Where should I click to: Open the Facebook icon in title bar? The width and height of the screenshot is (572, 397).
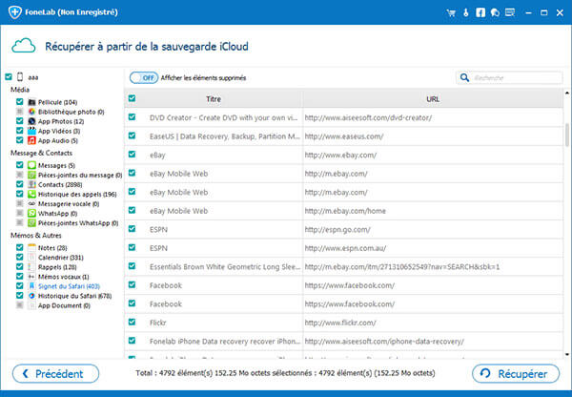480,12
